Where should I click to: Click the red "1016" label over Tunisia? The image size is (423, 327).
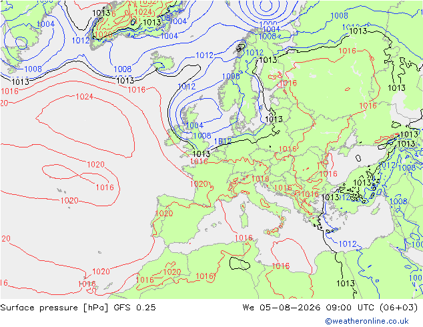(x=244, y=238)
